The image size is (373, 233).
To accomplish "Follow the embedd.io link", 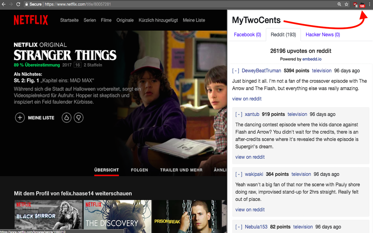I will tap(312, 59).
